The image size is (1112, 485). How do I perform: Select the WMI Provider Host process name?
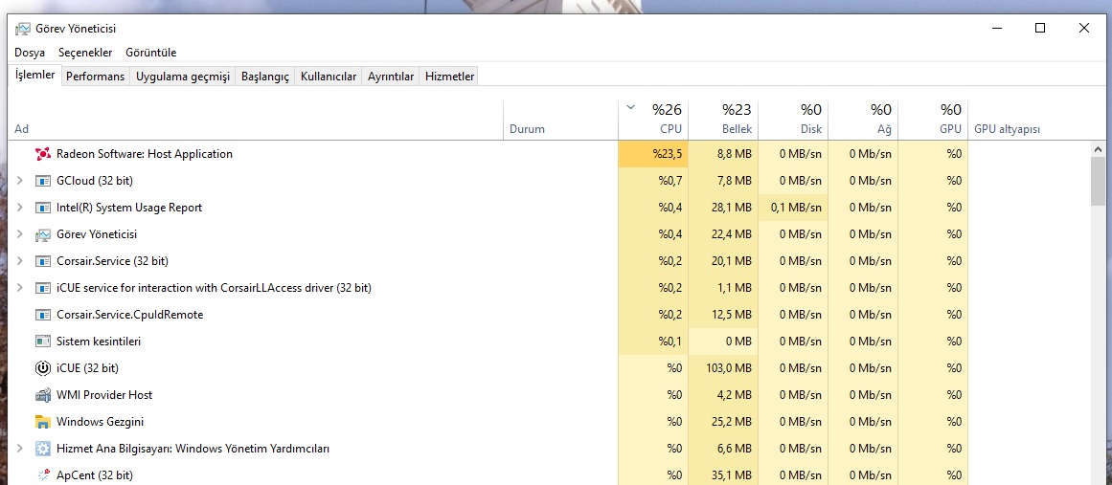pyautogui.click(x=104, y=395)
